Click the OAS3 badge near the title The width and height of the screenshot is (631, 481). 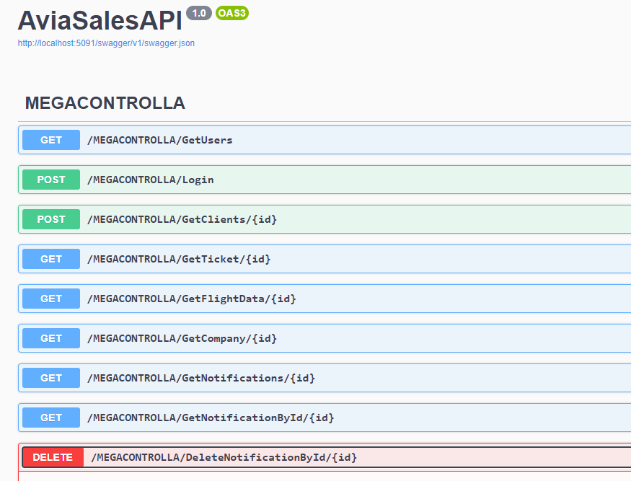coord(231,13)
